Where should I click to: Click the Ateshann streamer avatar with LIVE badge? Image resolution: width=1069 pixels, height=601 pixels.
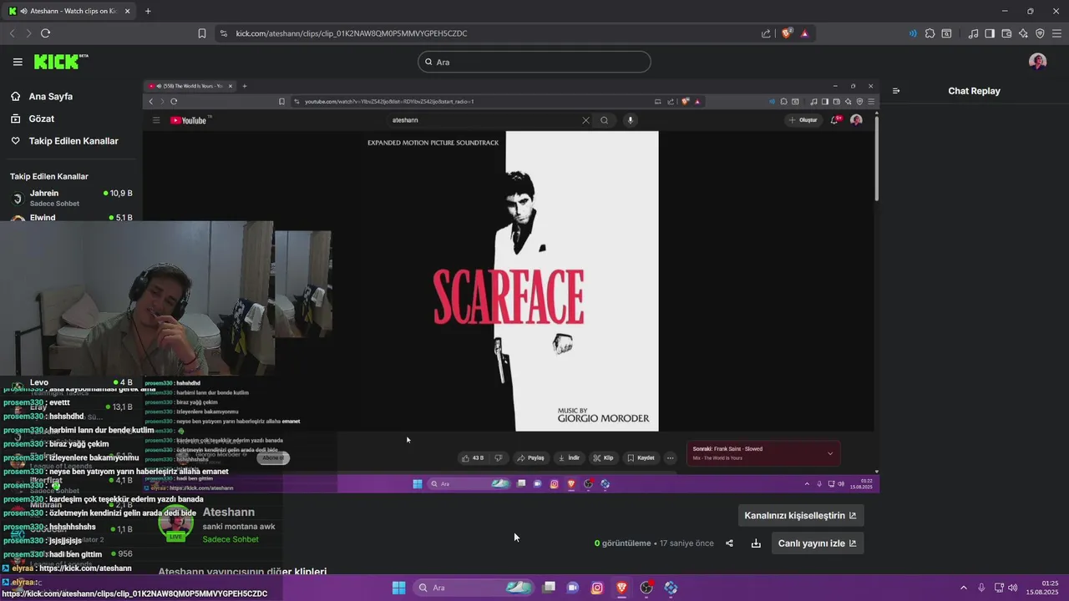coord(176,523)
